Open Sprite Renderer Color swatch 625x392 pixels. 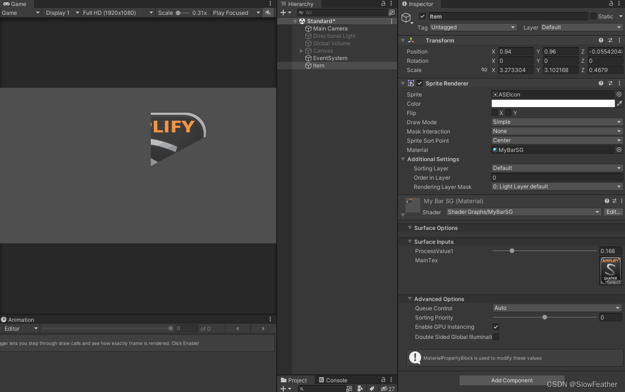point(553,103)
